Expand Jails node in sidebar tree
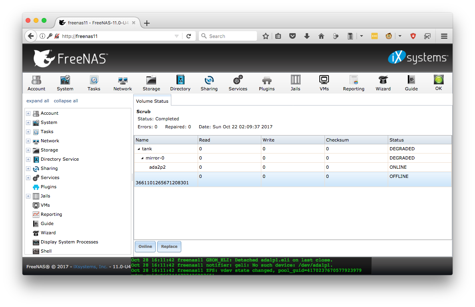Image resolution: width=475 pixels, height=307 pixels. click(x=28, y=196)
